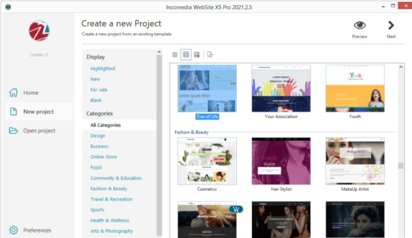This screenshot has width=412, height=238.
Task: Filter by Arts & Photography category
Action: 112,231
